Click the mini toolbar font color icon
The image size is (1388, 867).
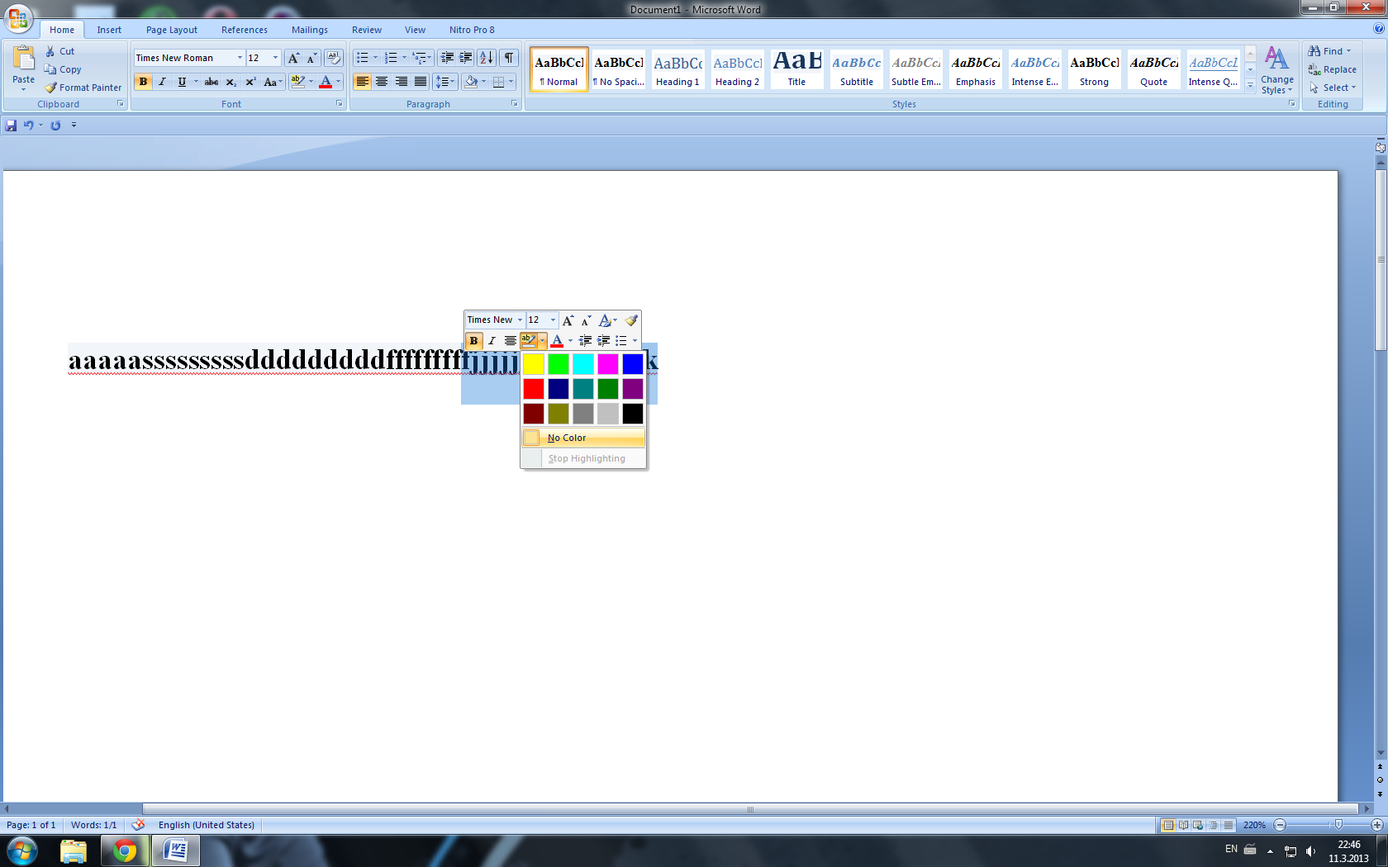(x=557, y=341)
